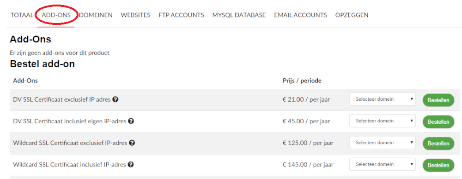The image size is (462, 179).
Task: Switch to MYSQL DATABASE tab
Action: point(239,15)
